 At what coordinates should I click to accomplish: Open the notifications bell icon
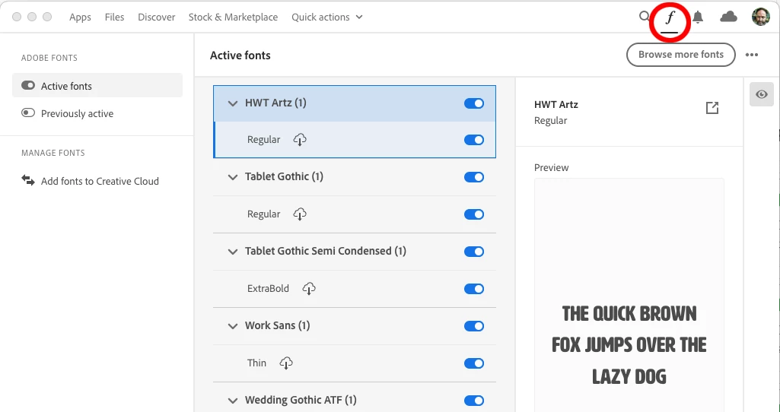(x=698, y=17)
